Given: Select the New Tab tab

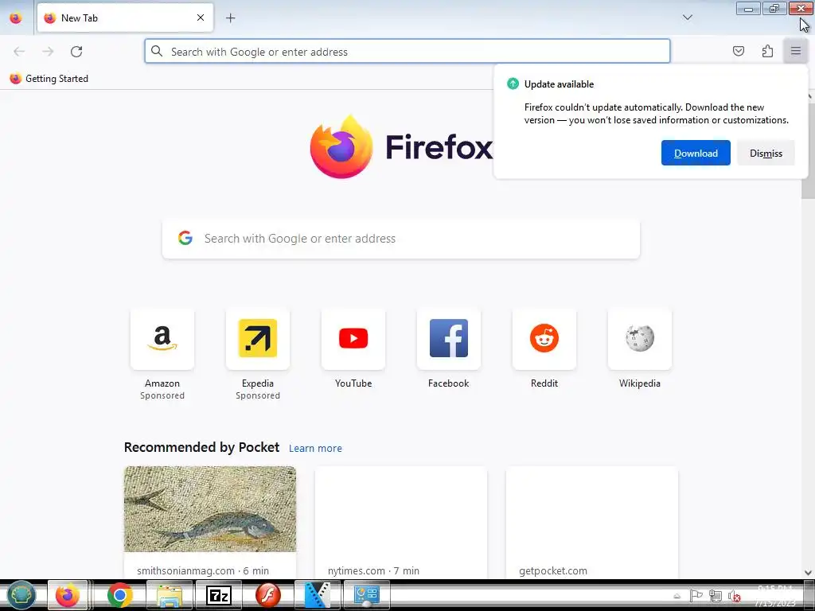Looking at the screenshot, I should pyautogui.click(x=125, y=18).
